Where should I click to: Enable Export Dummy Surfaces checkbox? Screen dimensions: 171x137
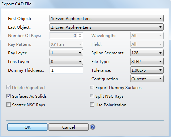(92, 87)
